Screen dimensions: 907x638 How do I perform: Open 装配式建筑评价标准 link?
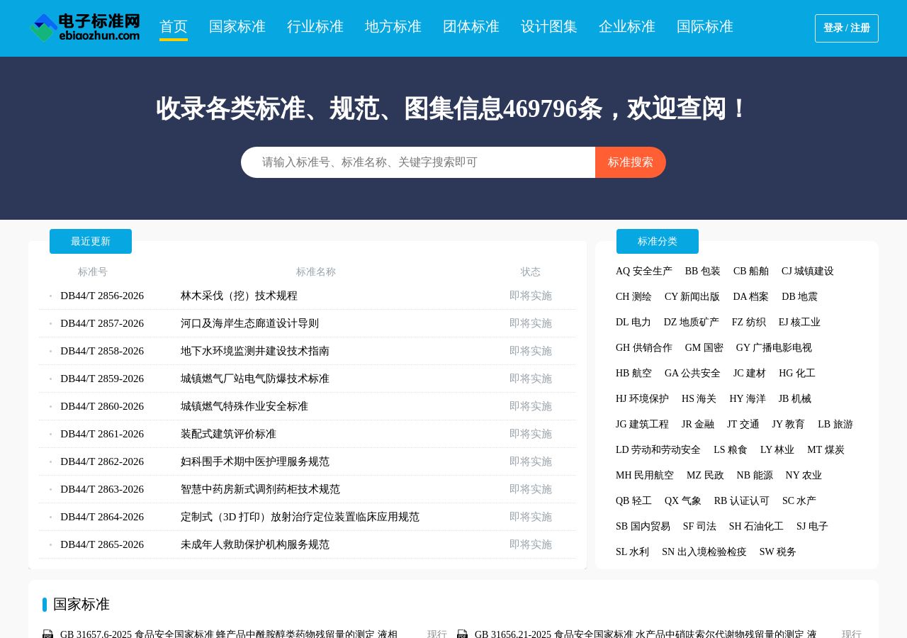click(228, 434)
